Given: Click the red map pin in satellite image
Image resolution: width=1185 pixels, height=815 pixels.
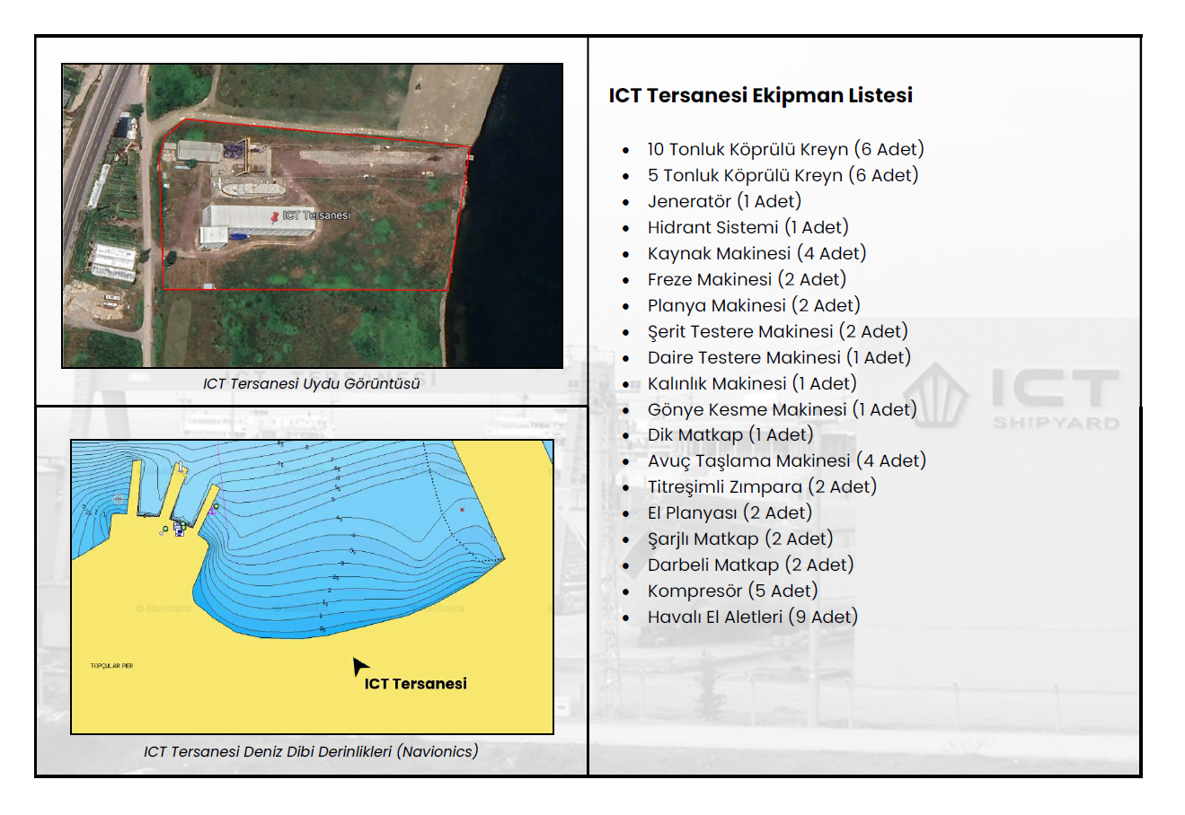Looking at the screenshot, I should (x=276, y=216).
